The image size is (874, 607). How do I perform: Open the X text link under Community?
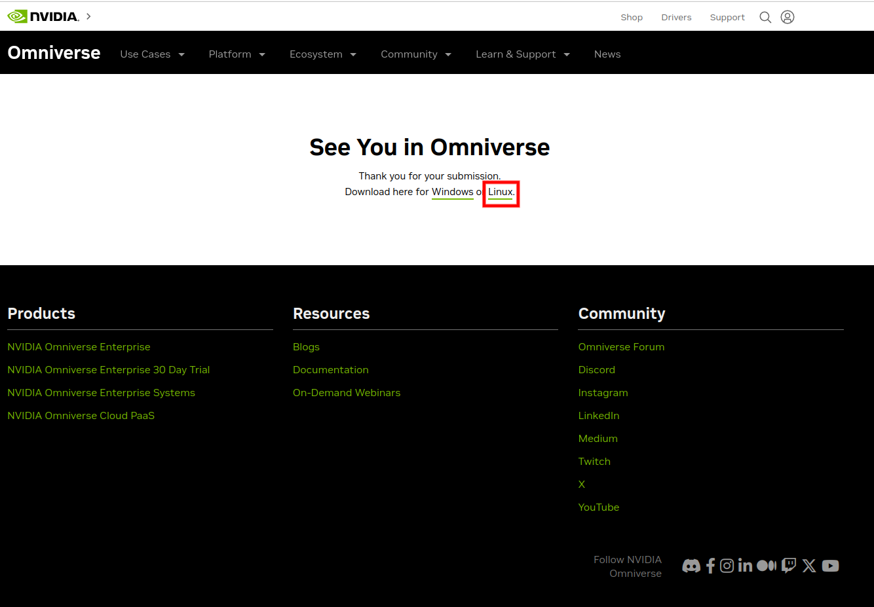582,485
